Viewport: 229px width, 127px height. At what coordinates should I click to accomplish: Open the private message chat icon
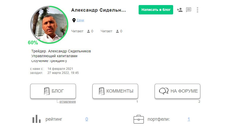coord(189,10)
